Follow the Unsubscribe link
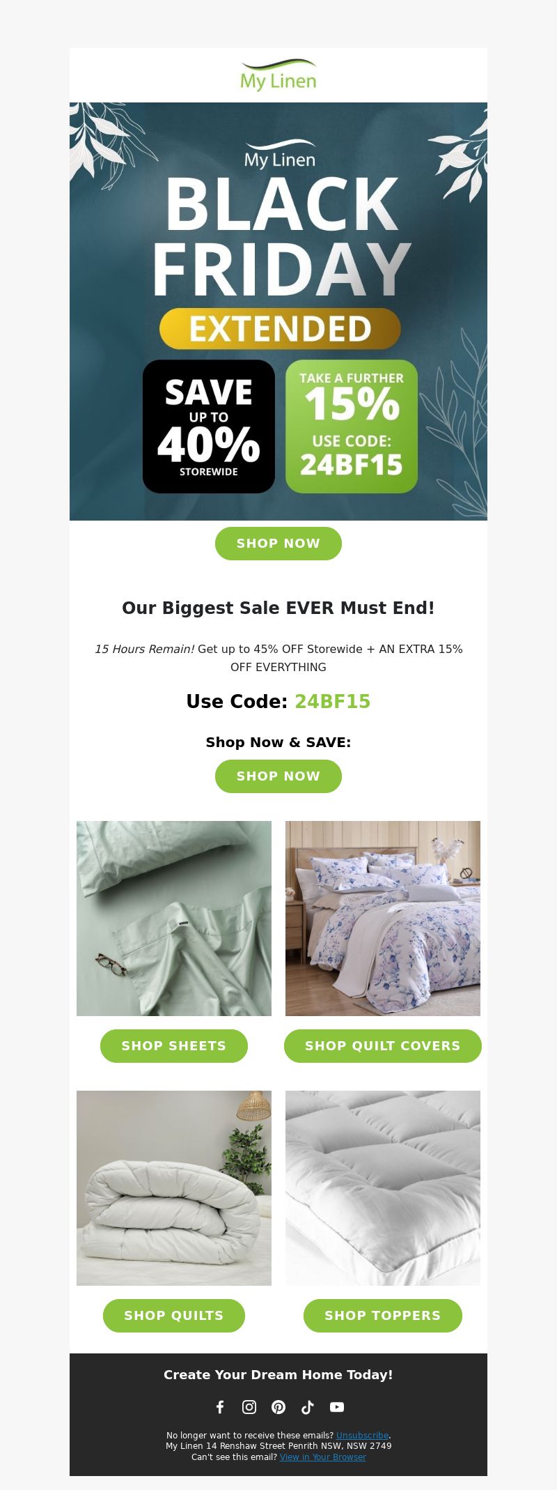Screen dimensions: 557x1490 point(362,1436)
